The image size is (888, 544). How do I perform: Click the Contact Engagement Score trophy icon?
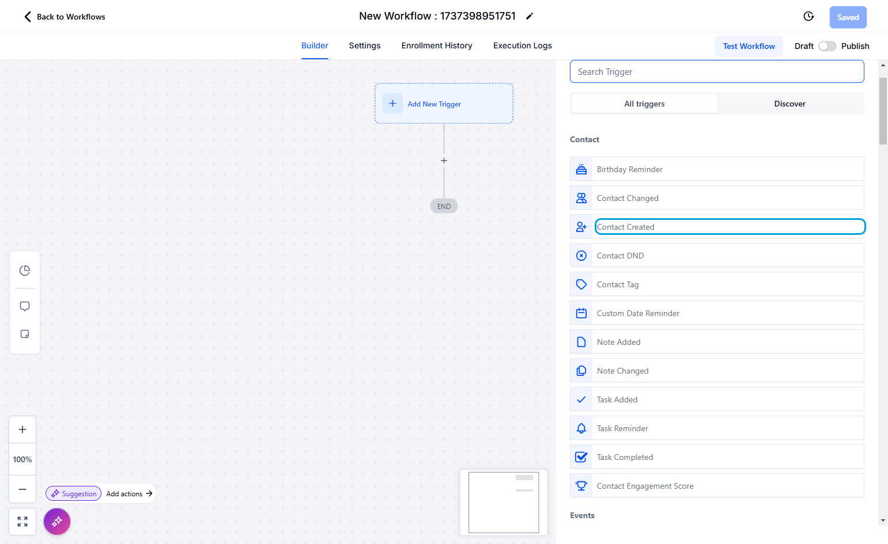click(581, 486)
